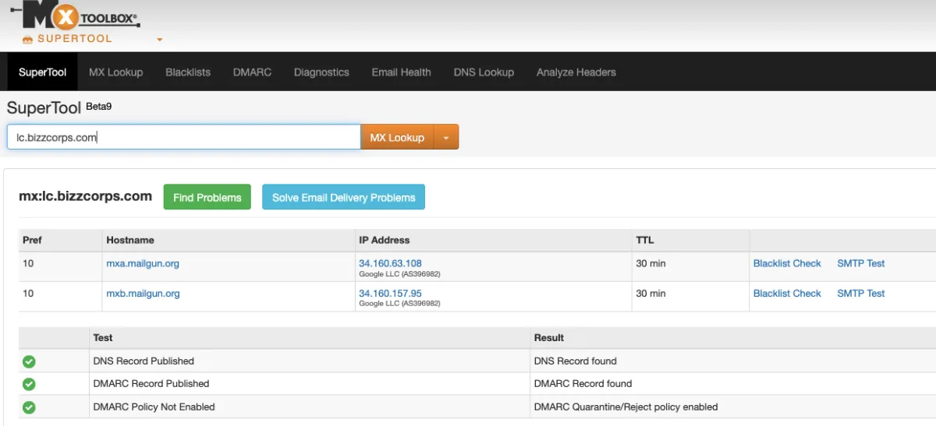Click the 30 min TTL for mxa.mailgun.org
Viewport: 936px width, 426px height.
[x=651, y=263]
